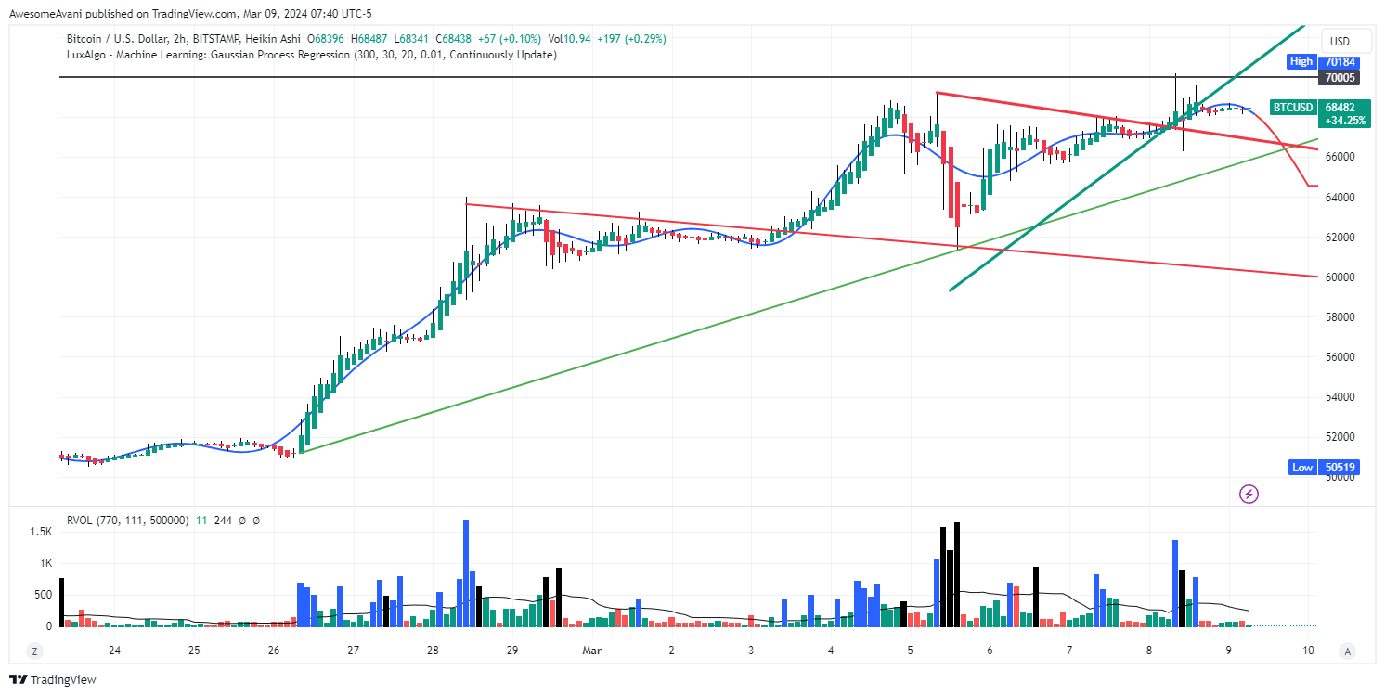Click the 1K RVOL axis label
The width and height of the screenshot is (1385, 696).
click(45, 562)
